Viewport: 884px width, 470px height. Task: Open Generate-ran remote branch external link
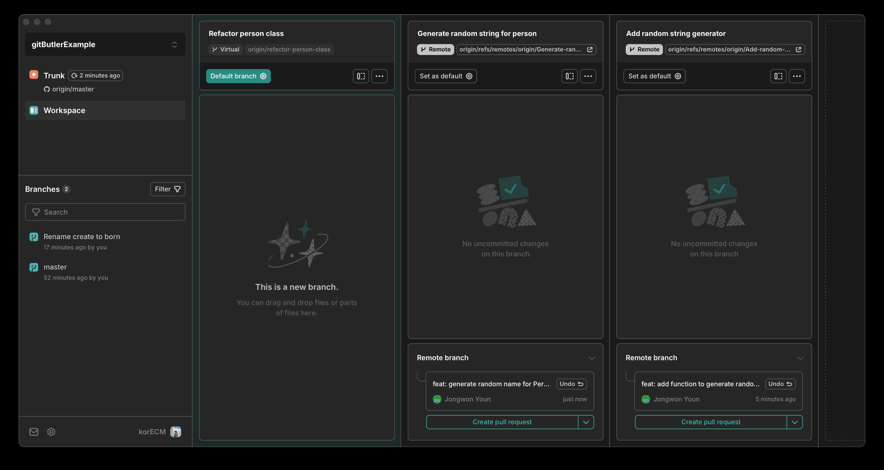click(590, 49)
